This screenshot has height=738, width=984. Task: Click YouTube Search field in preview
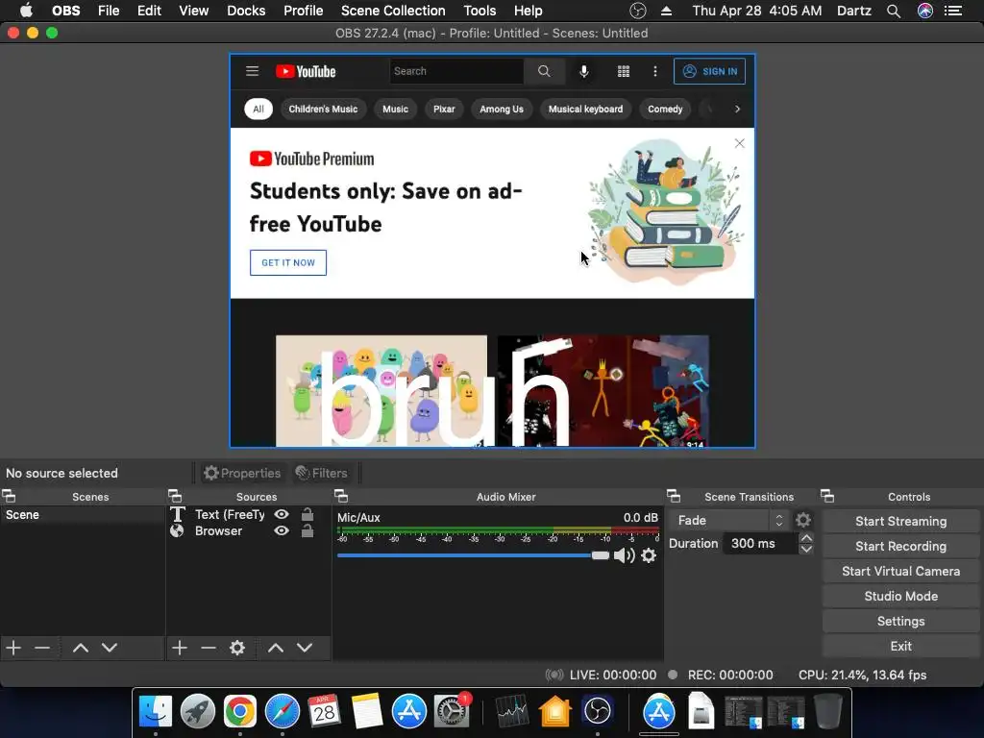click(x=456, y=71)
